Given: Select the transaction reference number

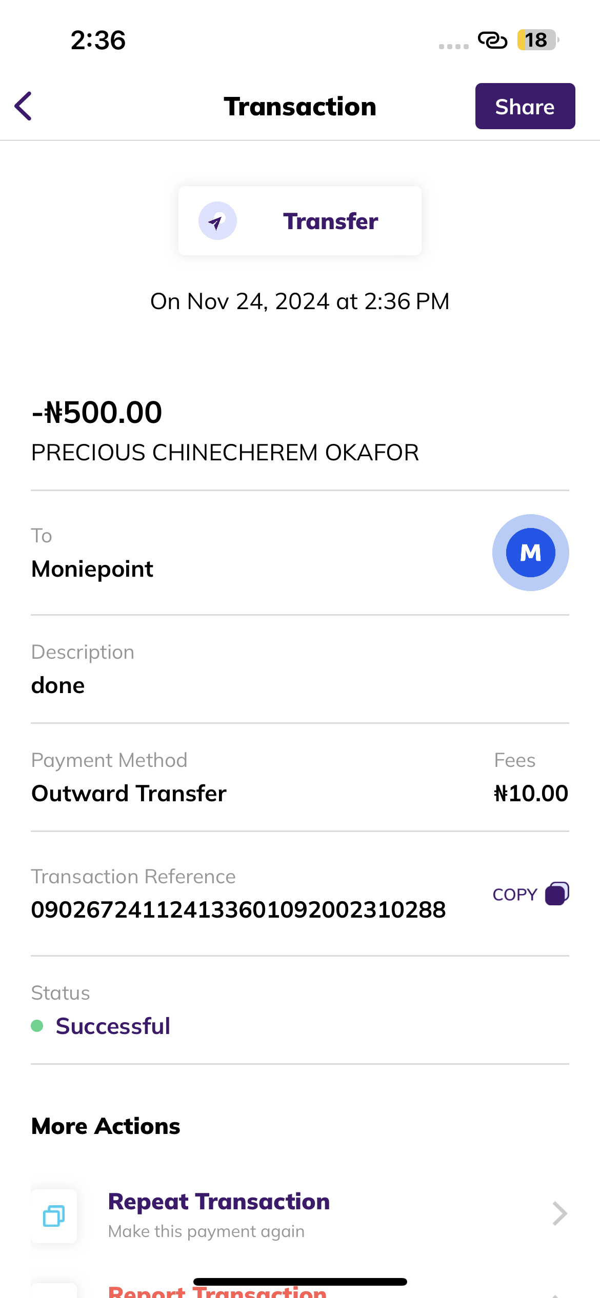Looking at the screenshot, I should click(x=238, y=909).
